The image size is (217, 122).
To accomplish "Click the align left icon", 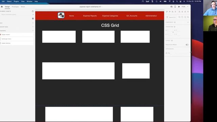I will pos(179,12).
